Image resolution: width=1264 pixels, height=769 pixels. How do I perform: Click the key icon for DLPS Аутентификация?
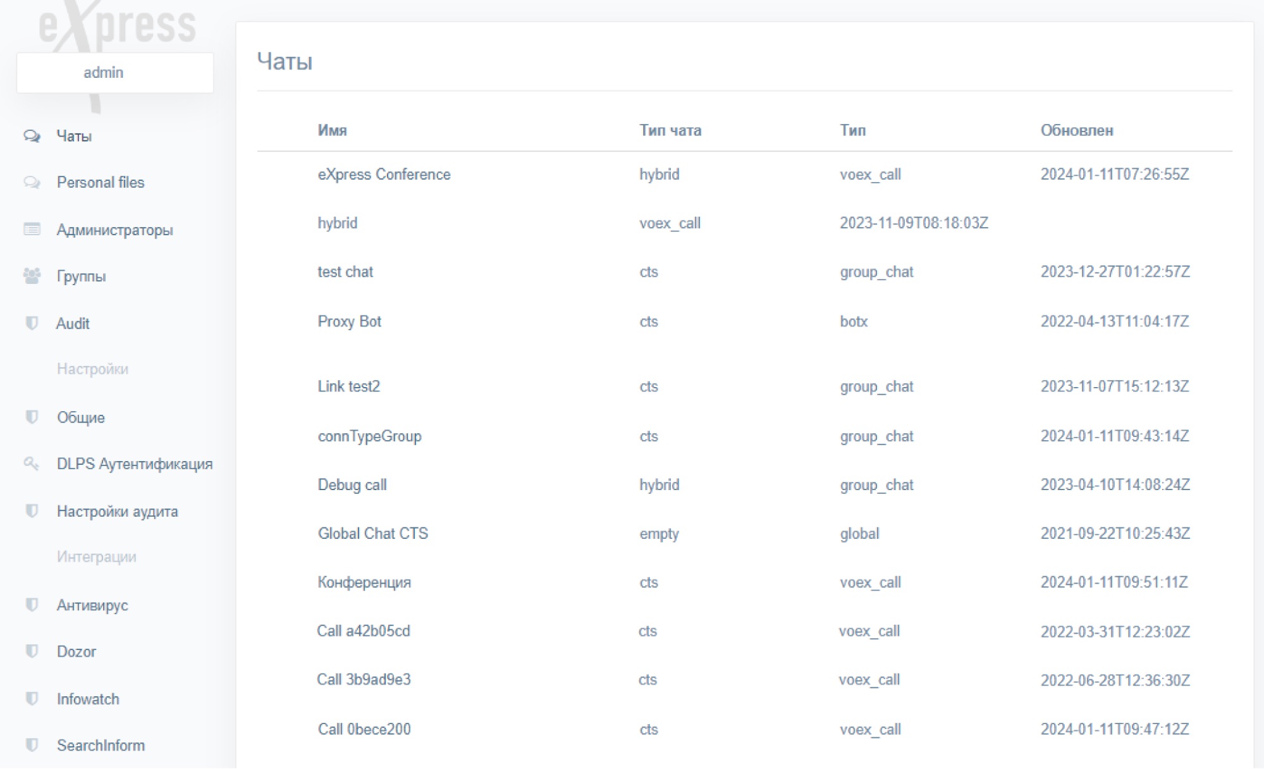tap(32, 464)
